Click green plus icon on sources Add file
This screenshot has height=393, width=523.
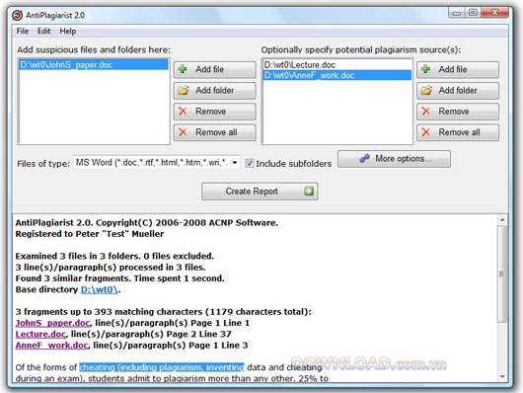coord(425,69)
